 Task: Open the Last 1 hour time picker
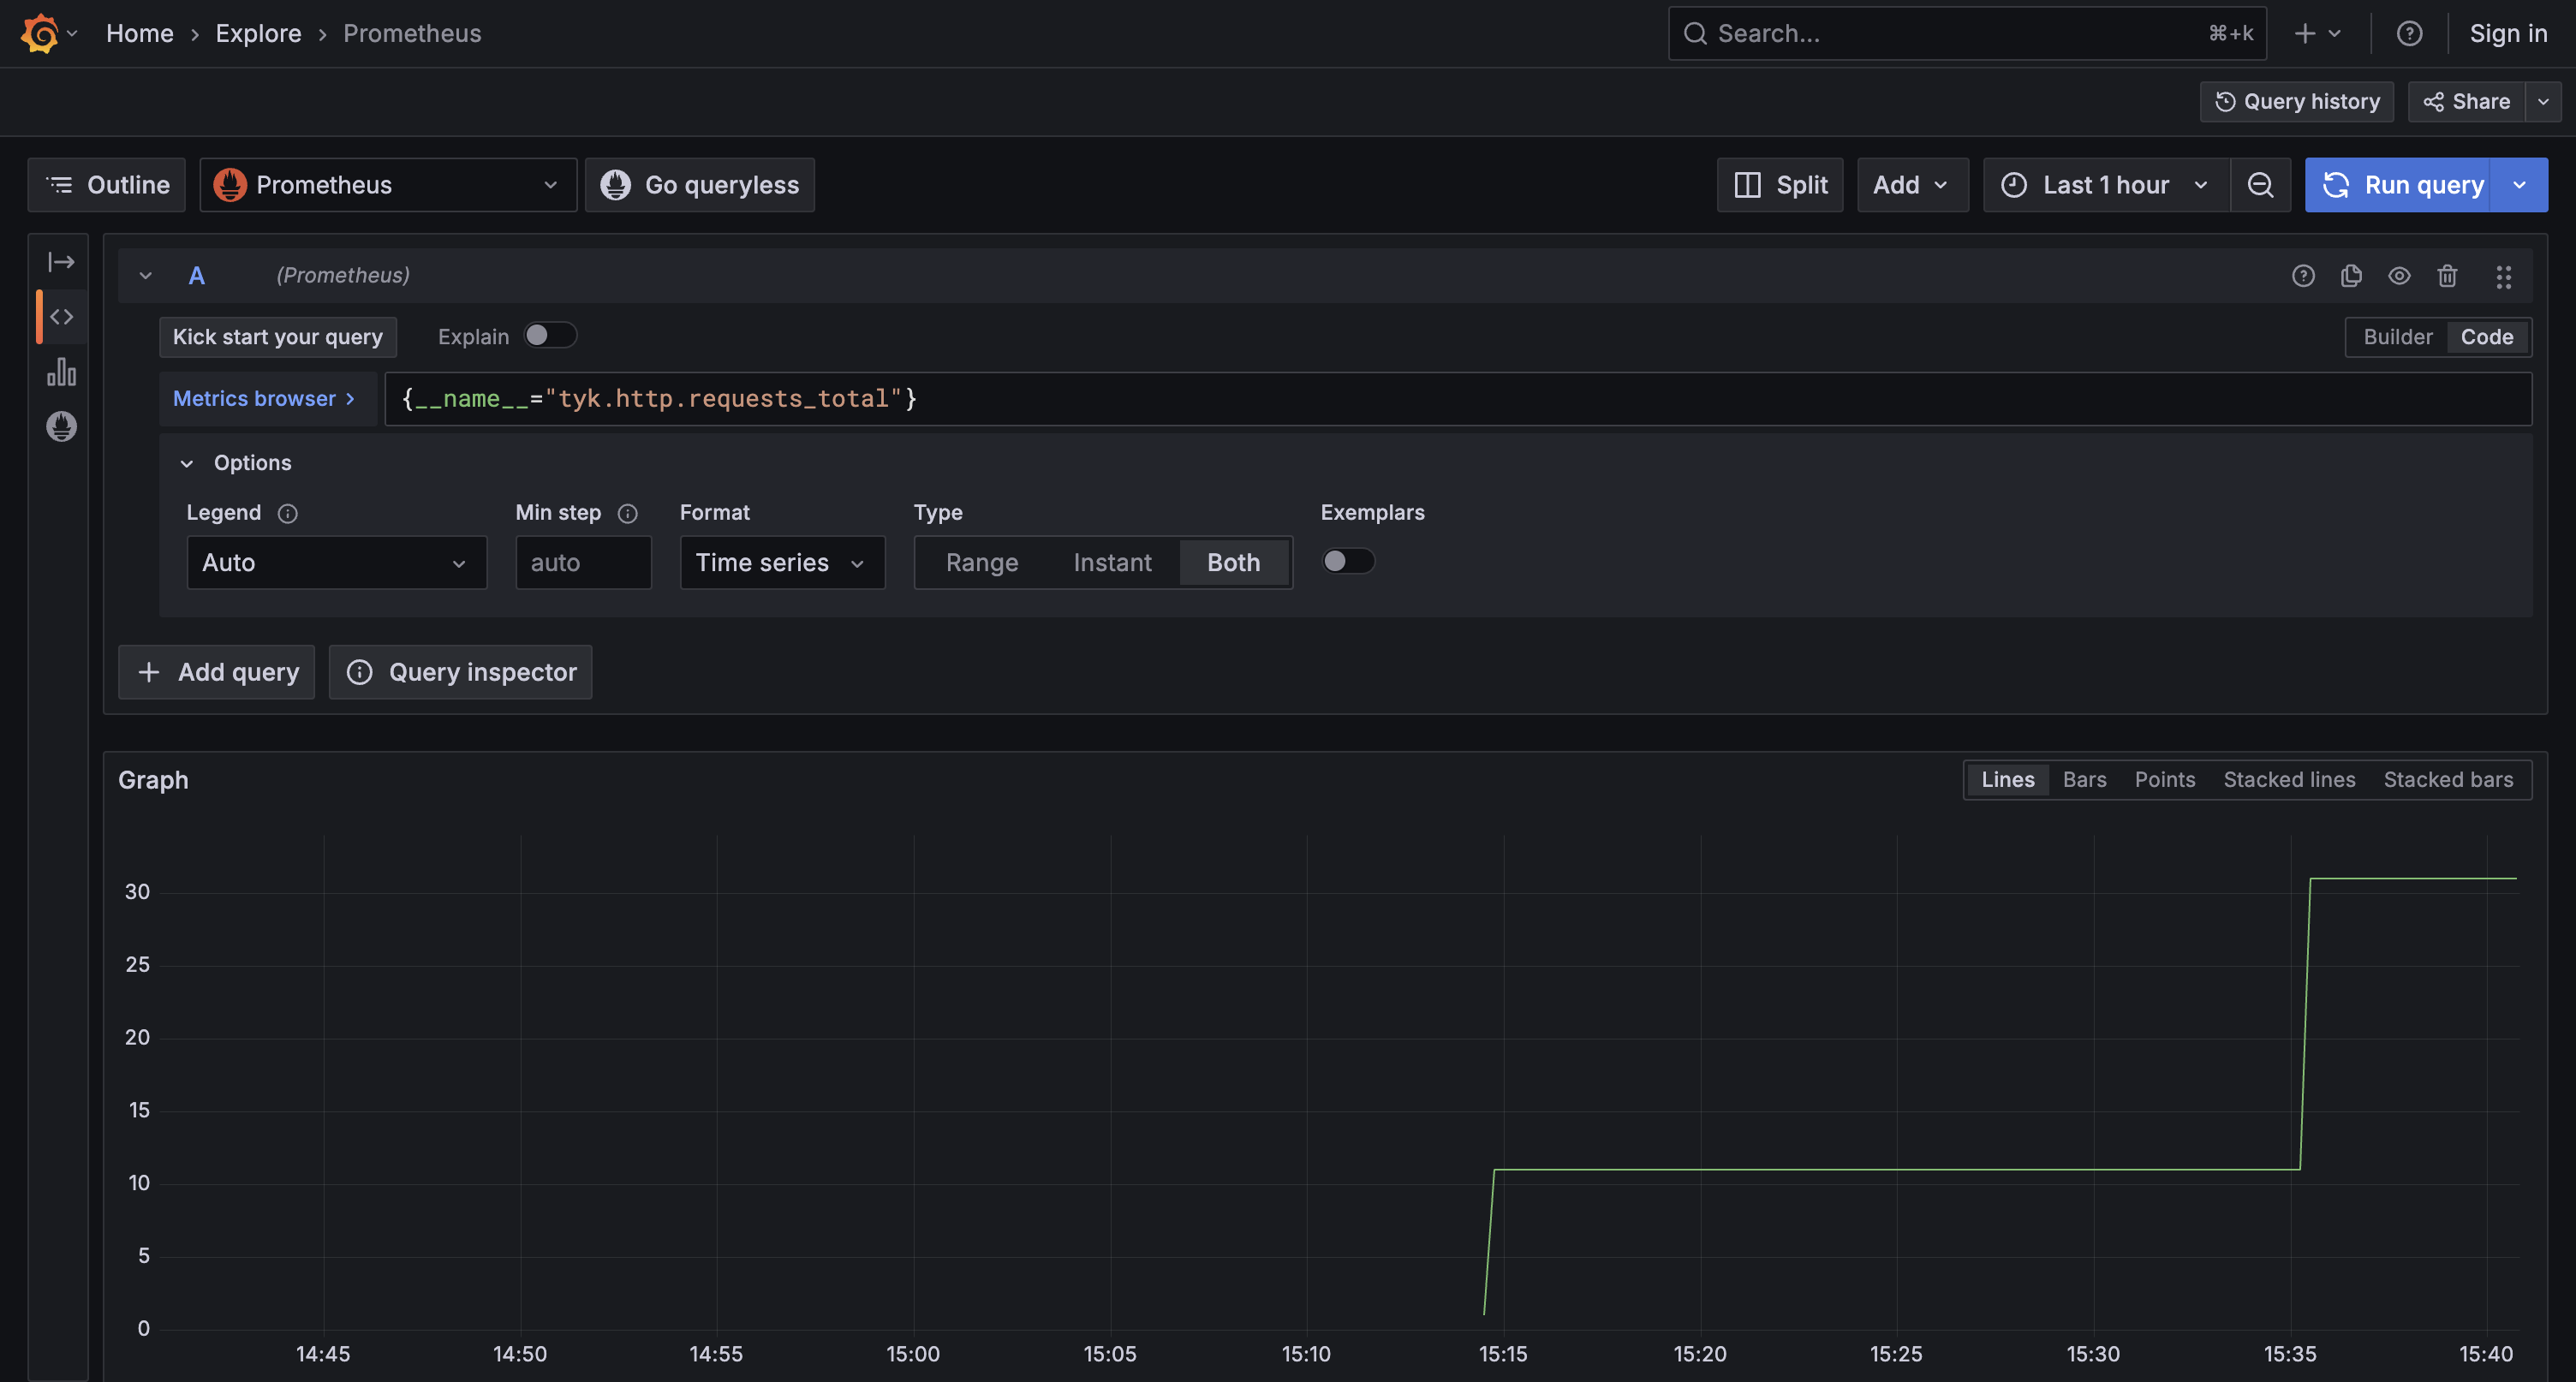[2106, 185]
